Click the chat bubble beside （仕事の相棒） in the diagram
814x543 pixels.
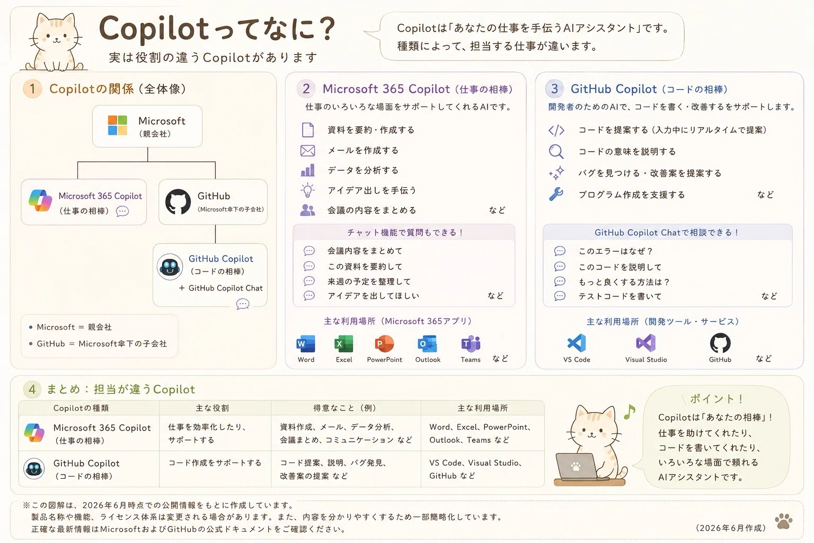pyautogui.click(x=122, y=211)
